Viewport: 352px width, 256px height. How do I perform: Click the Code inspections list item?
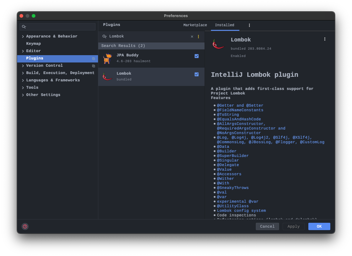[236, 215]
